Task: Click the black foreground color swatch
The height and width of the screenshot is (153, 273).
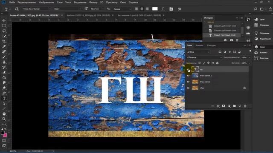Action: click(3, 133)
